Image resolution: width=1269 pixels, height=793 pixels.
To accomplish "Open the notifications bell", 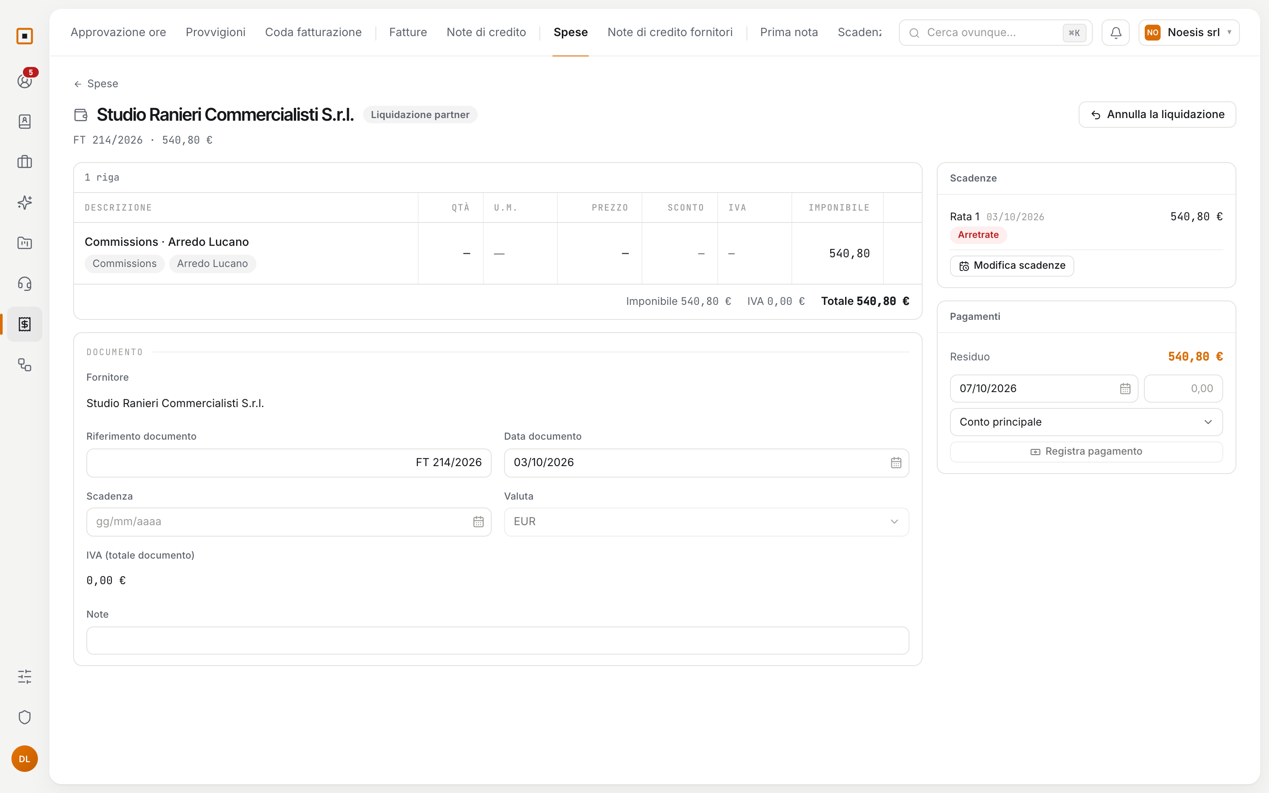I will [x=1115, y=33].
